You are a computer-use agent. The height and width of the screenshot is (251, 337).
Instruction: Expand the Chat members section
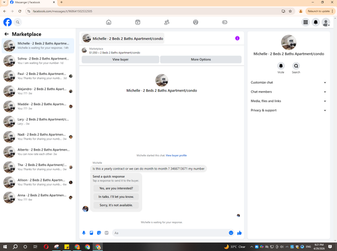(288, 92)
